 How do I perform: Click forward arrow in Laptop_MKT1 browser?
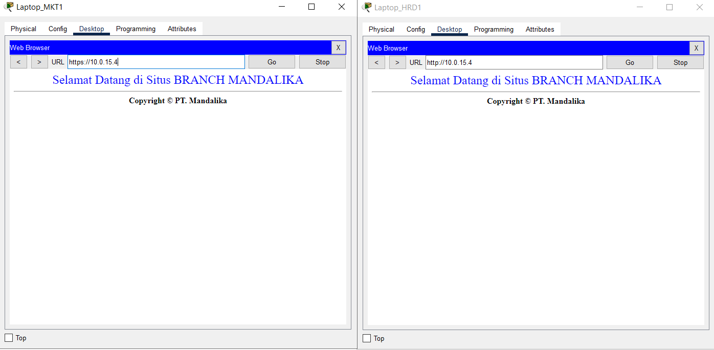click(39, 62)
